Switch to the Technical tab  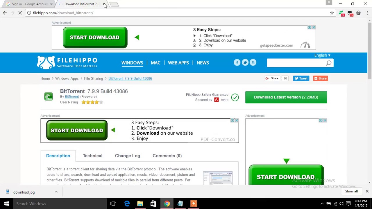click(x=92, y=156)
